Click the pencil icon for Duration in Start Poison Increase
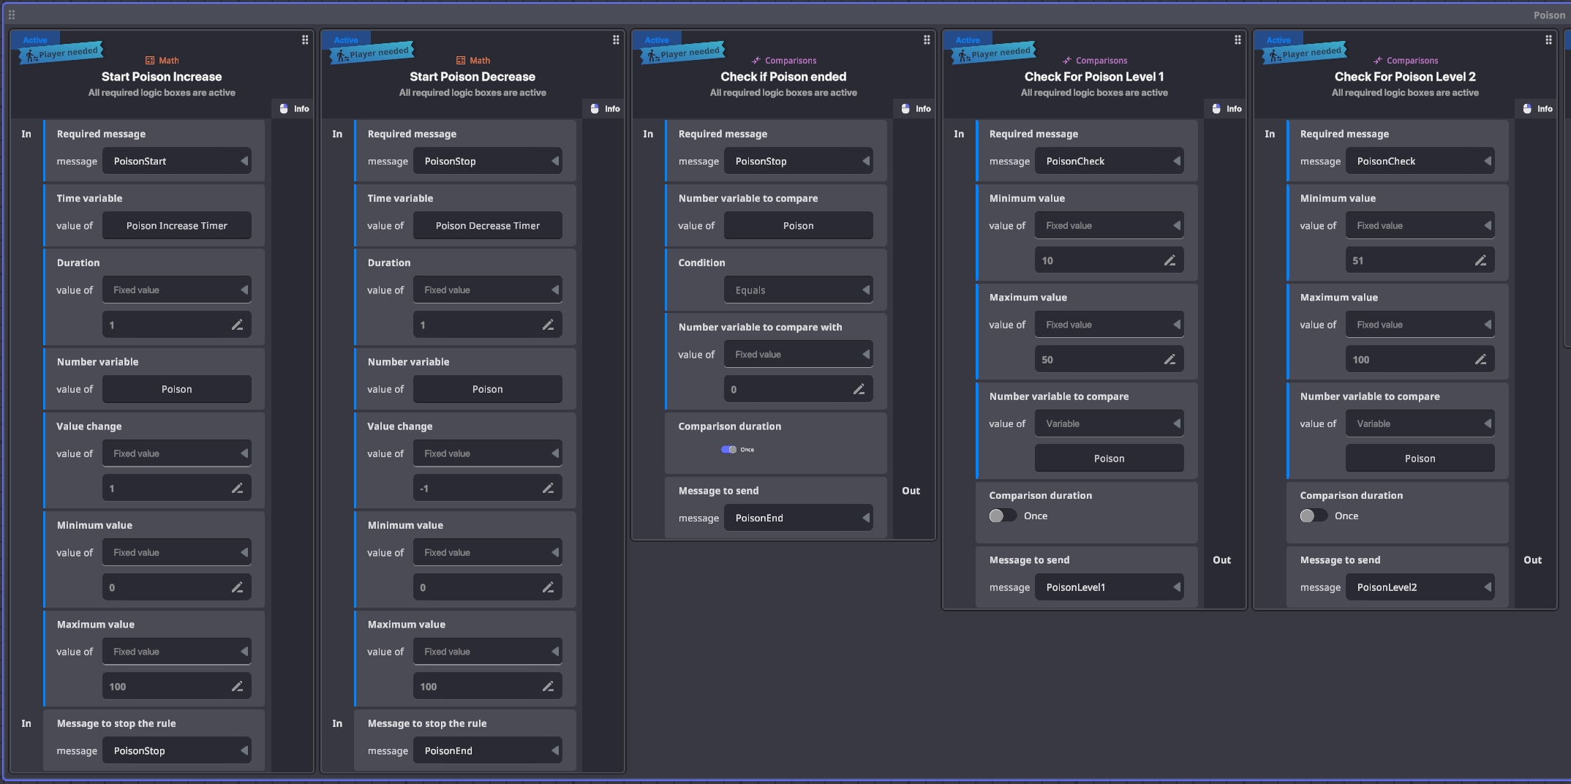 click(237, 325)
